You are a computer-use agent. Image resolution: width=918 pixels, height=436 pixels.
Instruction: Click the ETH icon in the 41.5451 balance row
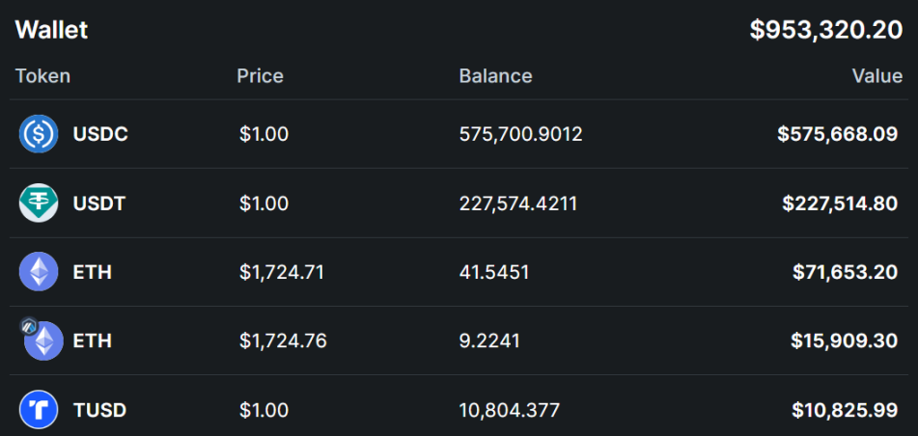pos(39,272)
